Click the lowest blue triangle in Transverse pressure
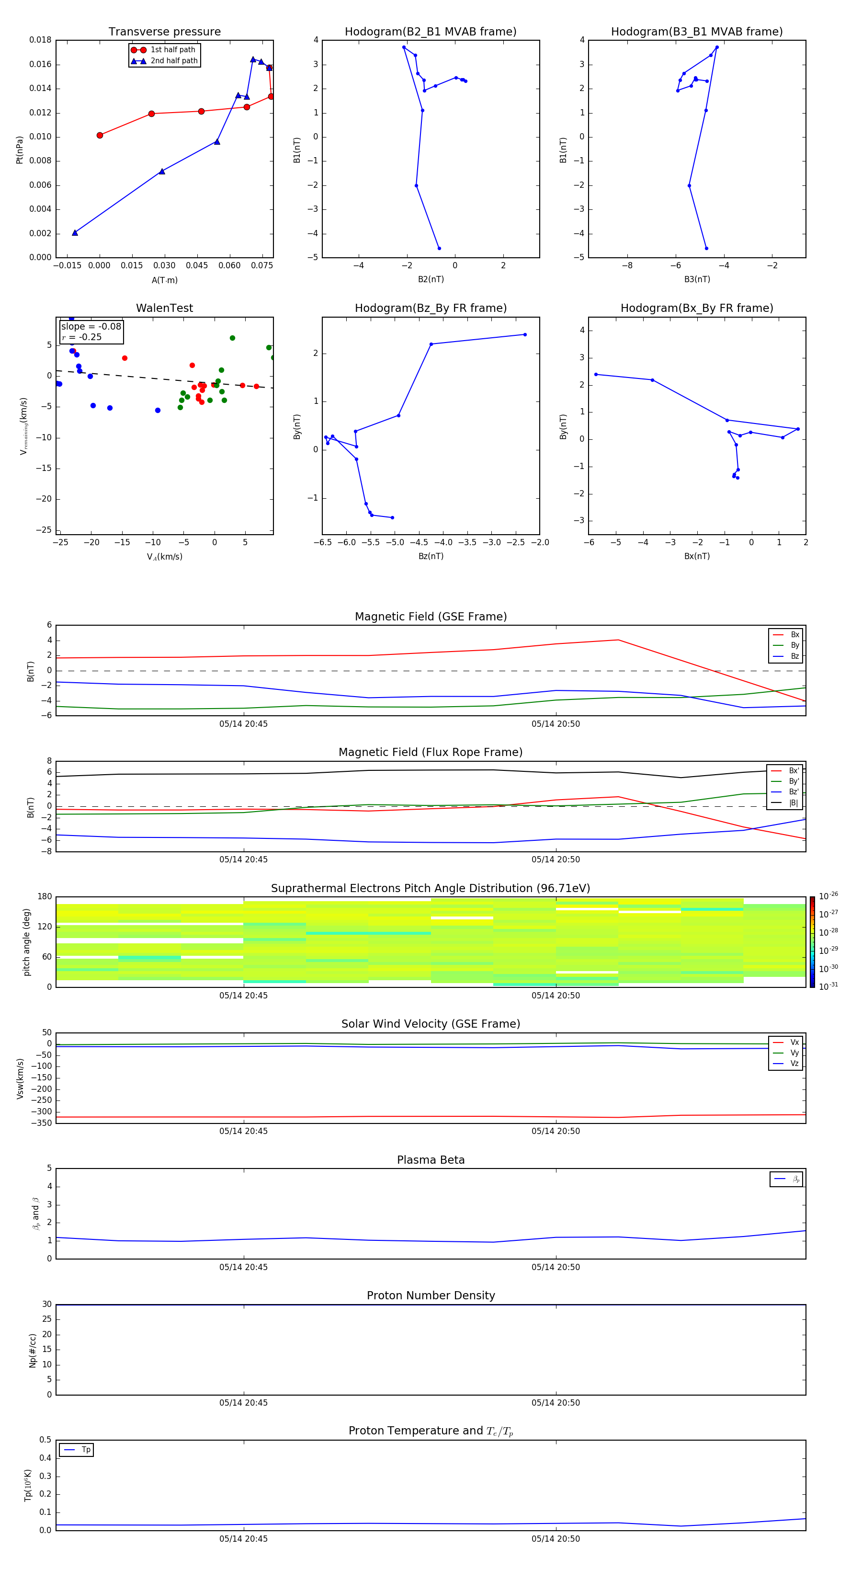862x1581 pixels. (75, 233)
